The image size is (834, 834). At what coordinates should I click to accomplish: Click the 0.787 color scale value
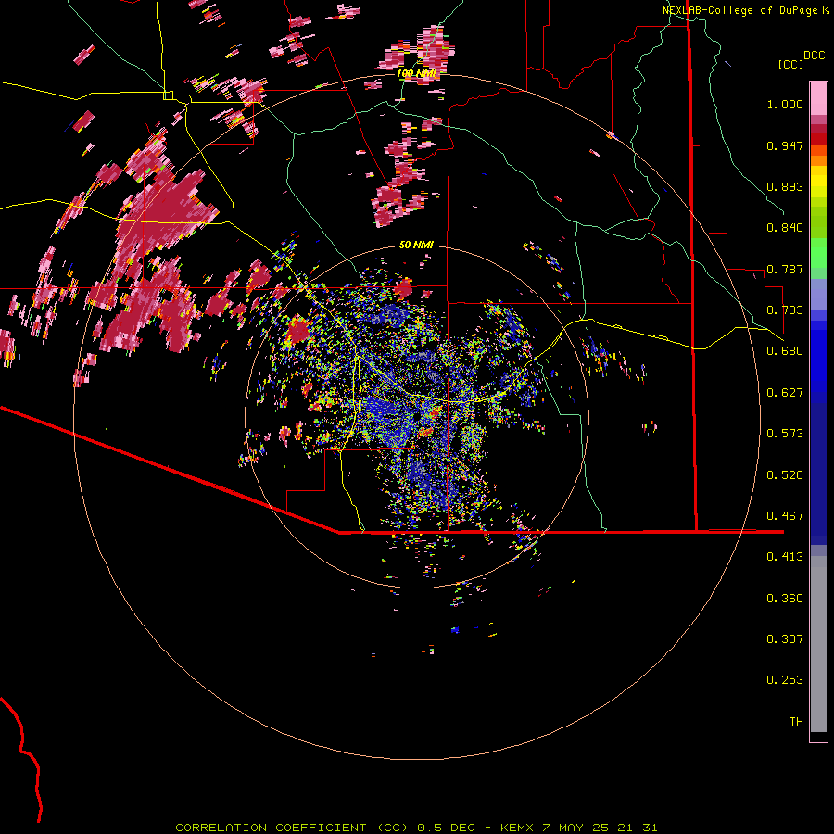pyautogui.click(x=785, y=269)
